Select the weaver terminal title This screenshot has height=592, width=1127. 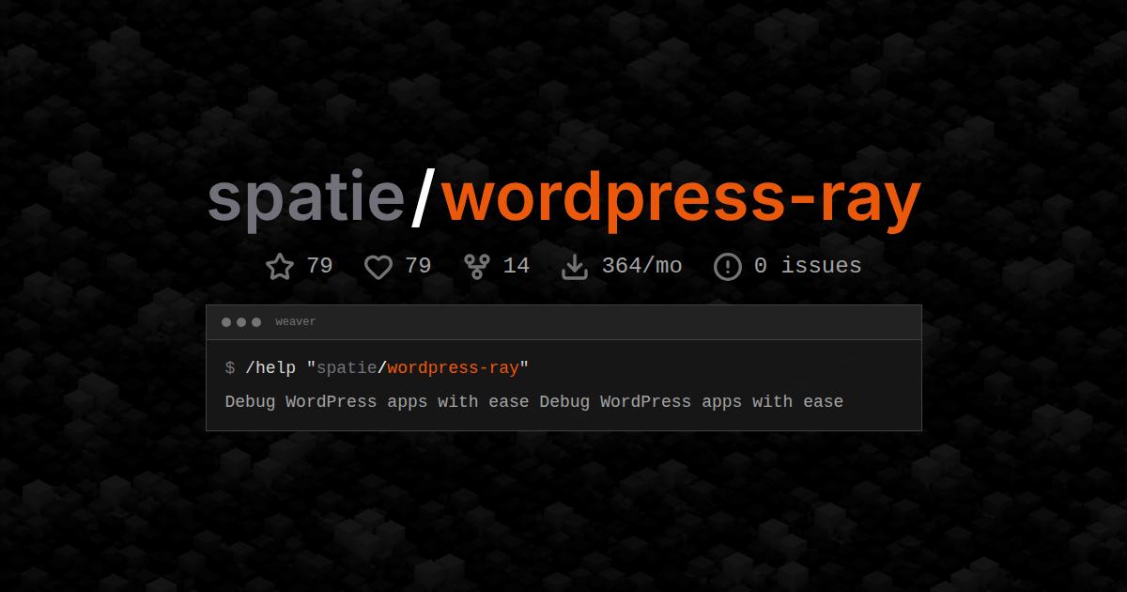click(295, 321)
